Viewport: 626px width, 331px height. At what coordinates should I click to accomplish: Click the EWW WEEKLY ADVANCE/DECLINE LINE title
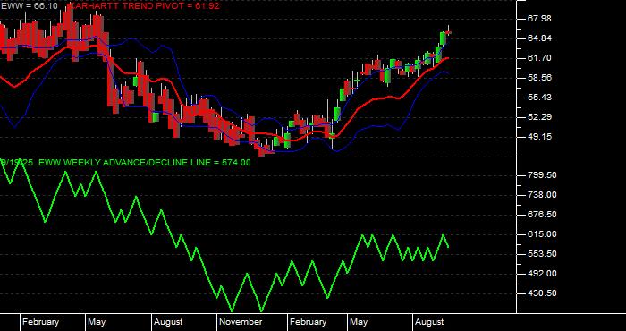(145, 163)
